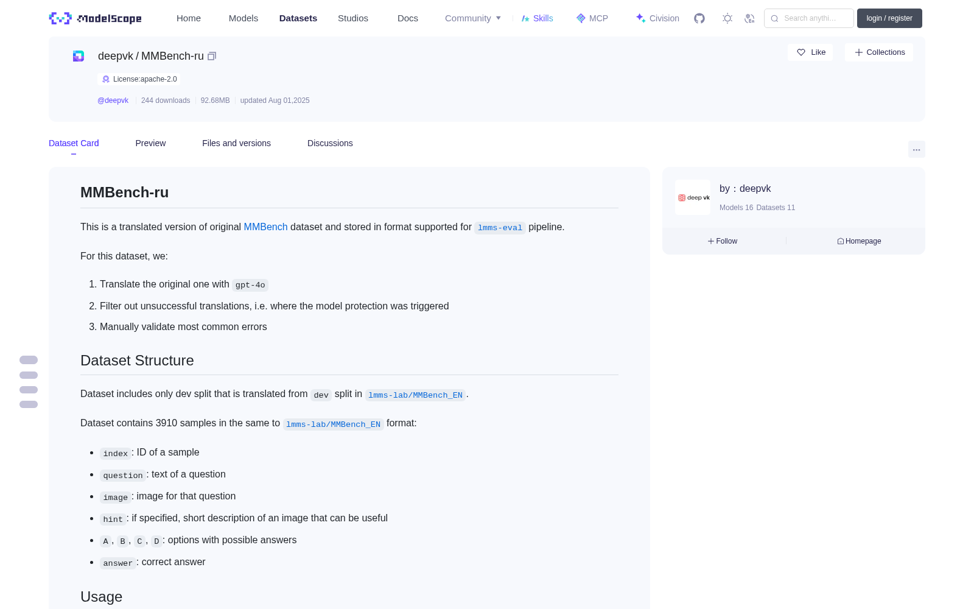
Task: Toggle the light/dark theme sun icon
Action: coord(727,18)
